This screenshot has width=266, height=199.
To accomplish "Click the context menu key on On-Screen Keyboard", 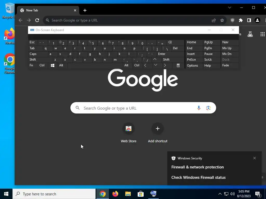I will 178,66.
